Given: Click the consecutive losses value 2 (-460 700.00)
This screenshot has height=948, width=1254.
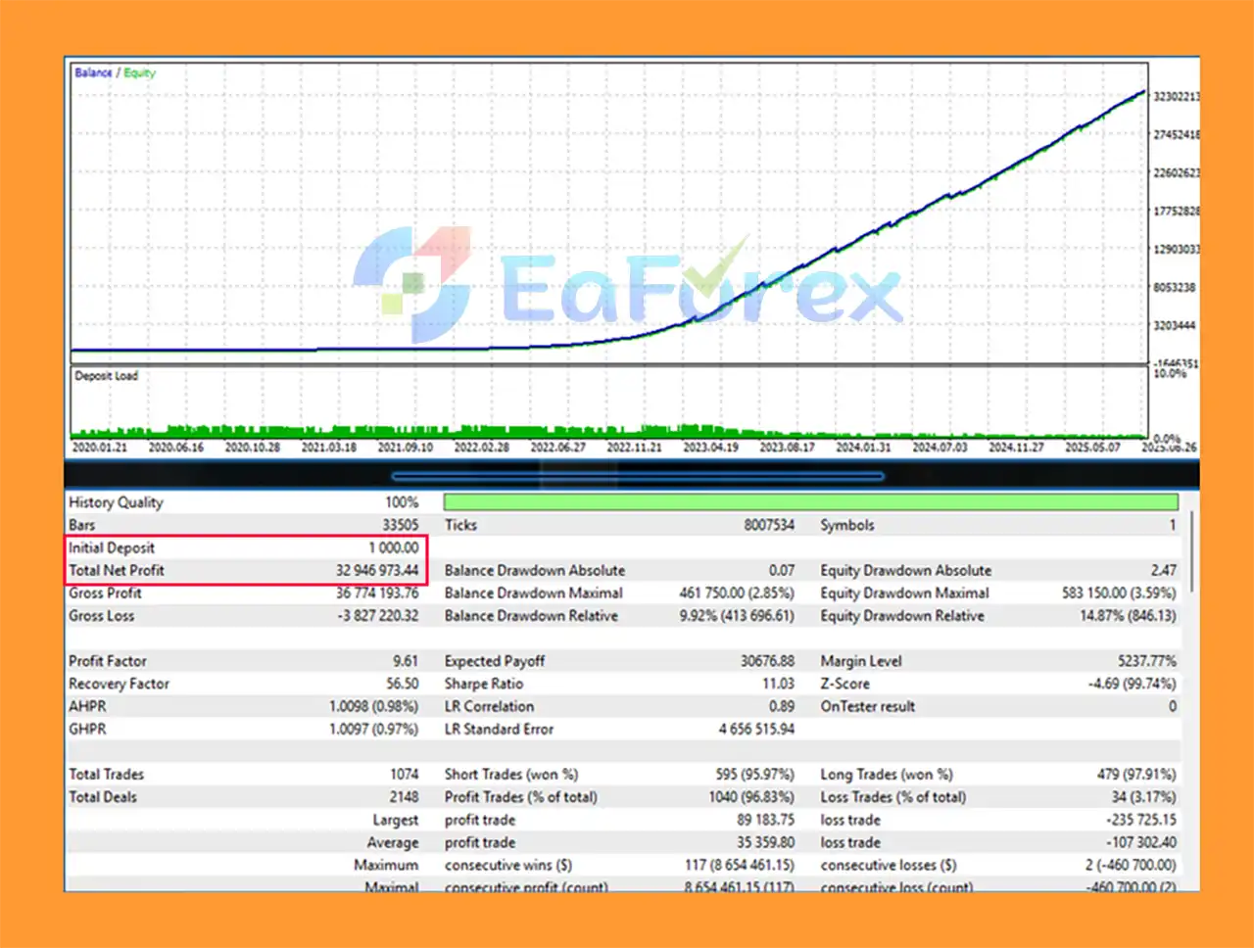Looking at the screenshot, I should coord(1131,865).
